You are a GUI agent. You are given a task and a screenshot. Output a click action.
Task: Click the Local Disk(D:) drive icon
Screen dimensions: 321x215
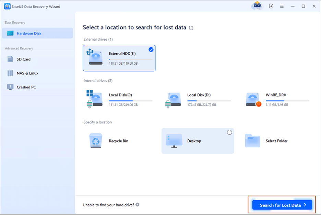[173, 100]
